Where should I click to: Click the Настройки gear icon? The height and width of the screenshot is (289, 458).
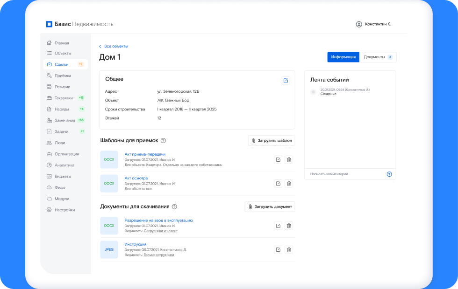click(49, 210)
